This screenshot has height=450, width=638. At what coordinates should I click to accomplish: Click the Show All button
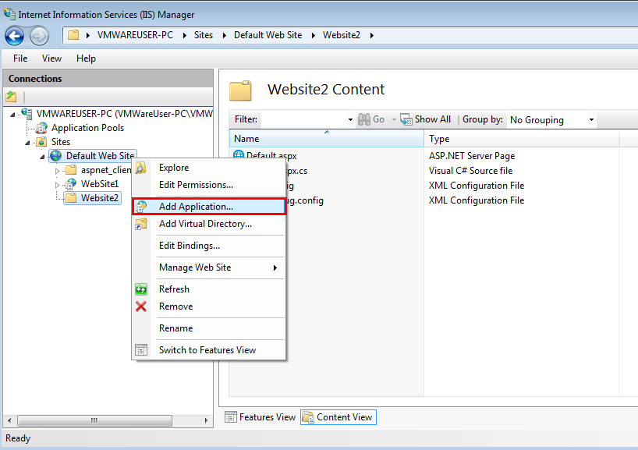point(426,119)
